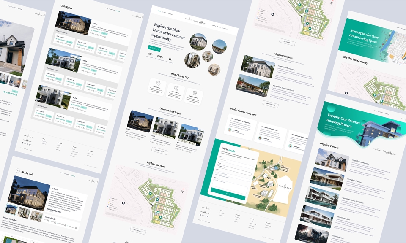Screen dimensions: 406x243
Task: Click the '200+' statistic in the hero
Action: coord(160,56)
